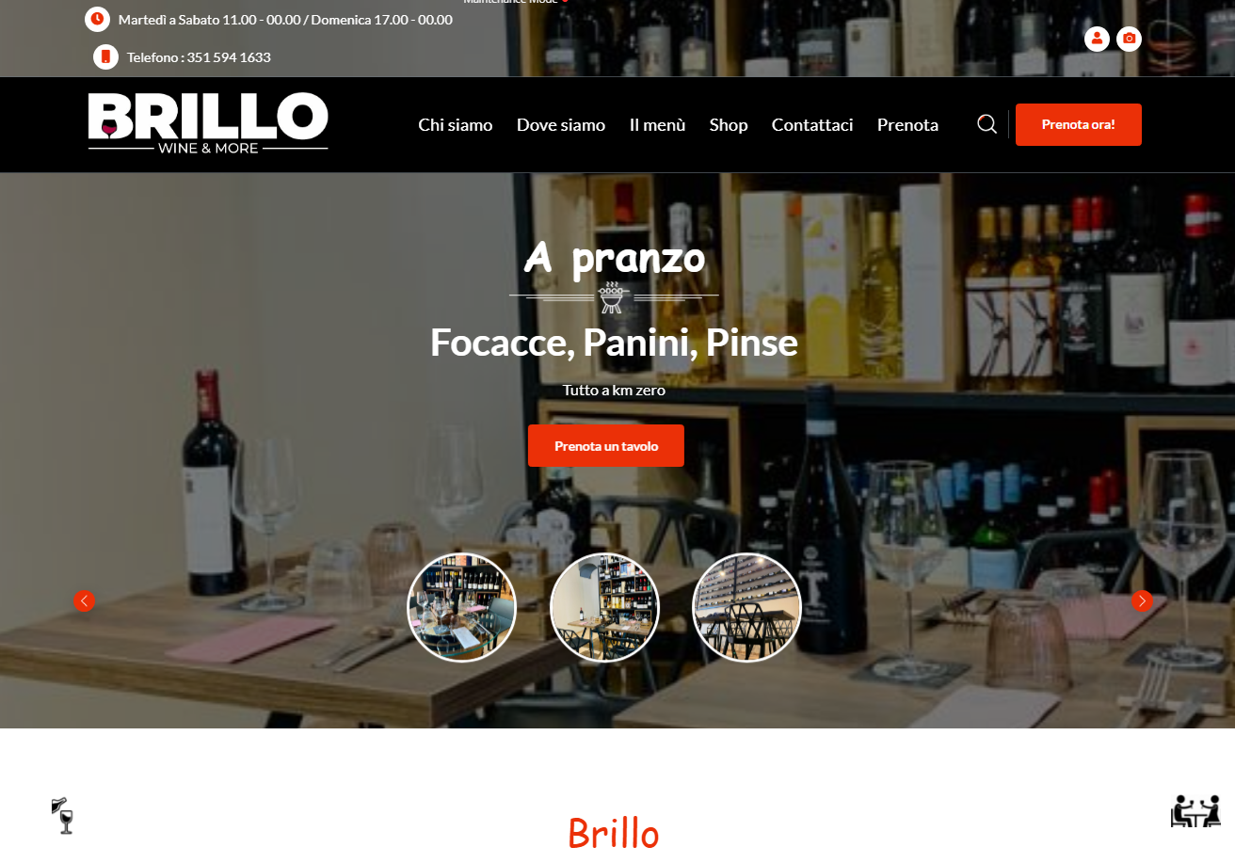Open the user account icon at top right
The width and height of the screenshot is (1235, 863).
1097,39
